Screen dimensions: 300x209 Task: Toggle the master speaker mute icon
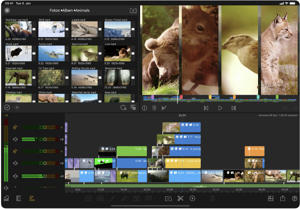pos(6,188)
